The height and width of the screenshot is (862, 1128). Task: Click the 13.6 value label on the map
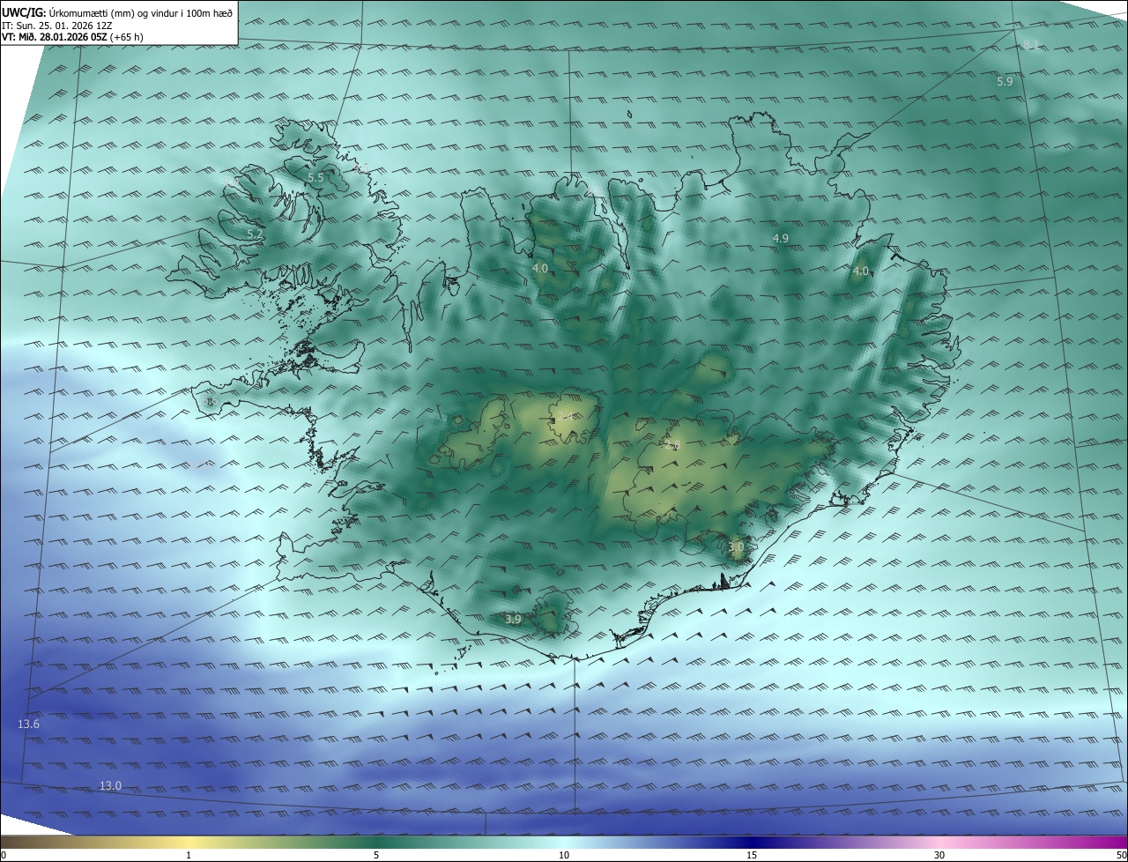coord(28,725)
